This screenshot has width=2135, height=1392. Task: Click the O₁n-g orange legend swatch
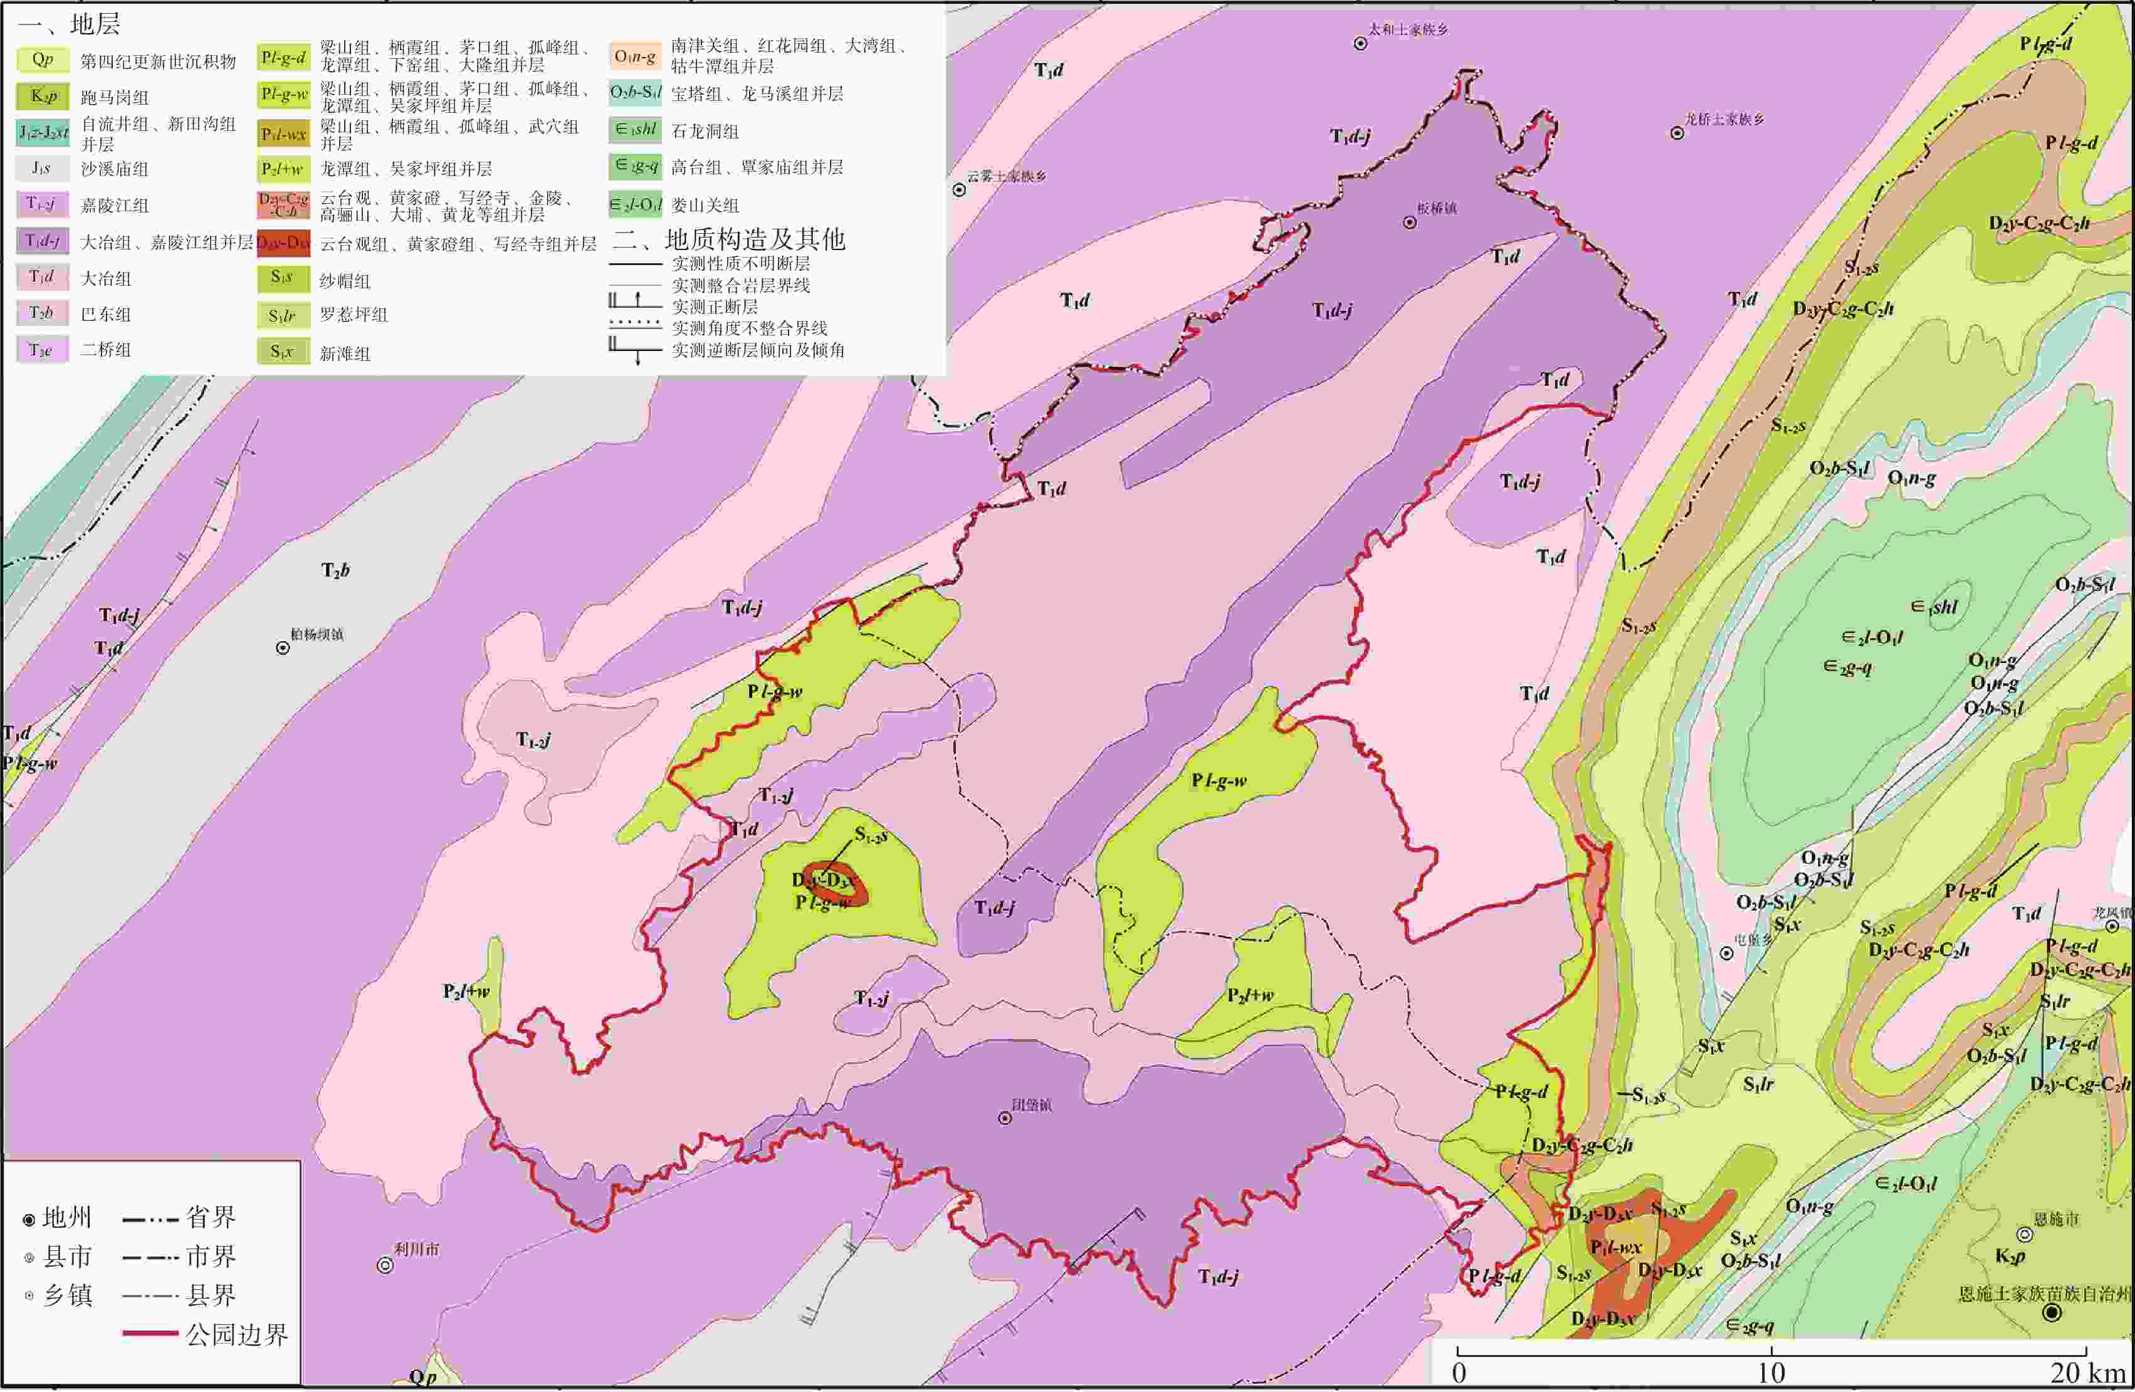click(635, 56)
